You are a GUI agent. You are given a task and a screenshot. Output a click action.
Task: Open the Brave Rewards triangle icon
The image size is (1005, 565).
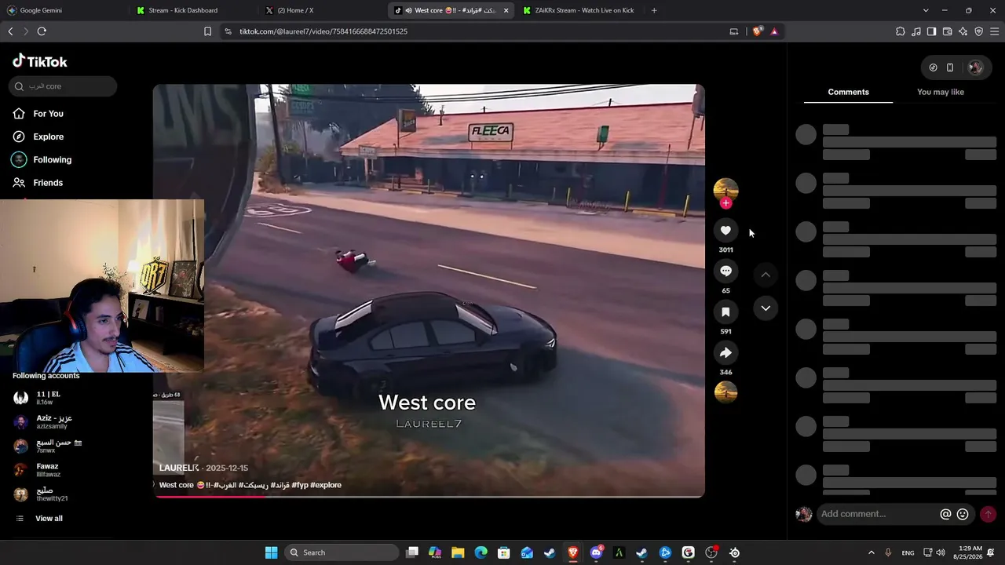click(774, 31)
